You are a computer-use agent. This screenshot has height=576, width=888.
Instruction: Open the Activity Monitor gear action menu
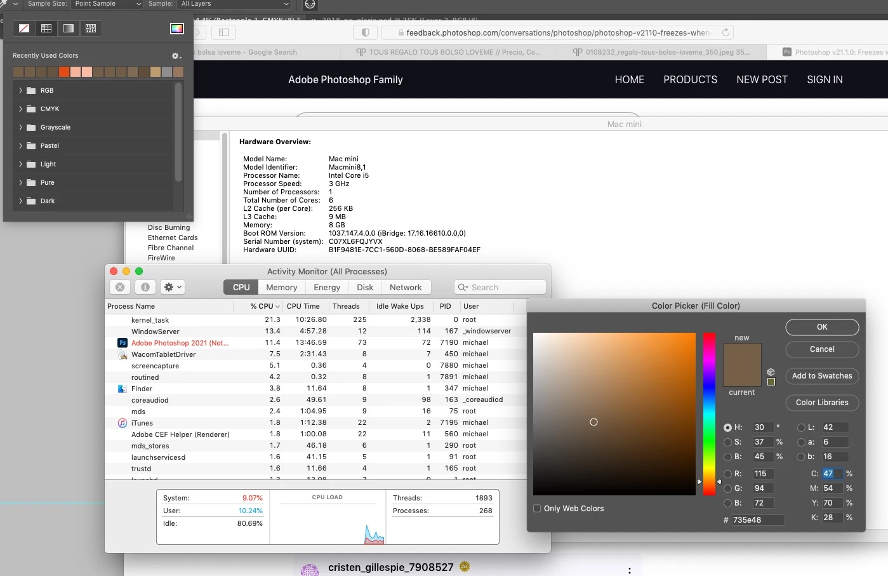coord(173,287)
